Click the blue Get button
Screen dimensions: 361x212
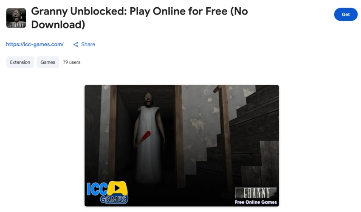(x=346, y=14)
